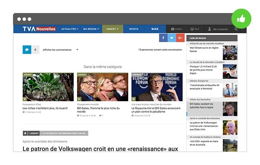
Task: Click Wall Street trader thumbnail in sidebar
Action: (230, 53)
